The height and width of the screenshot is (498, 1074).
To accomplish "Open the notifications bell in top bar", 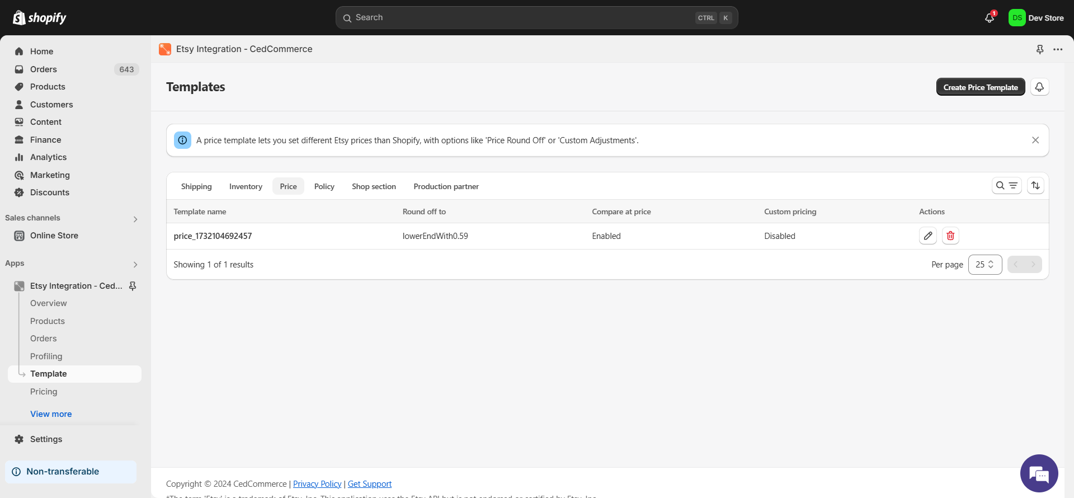I will (x=990, y=18).
